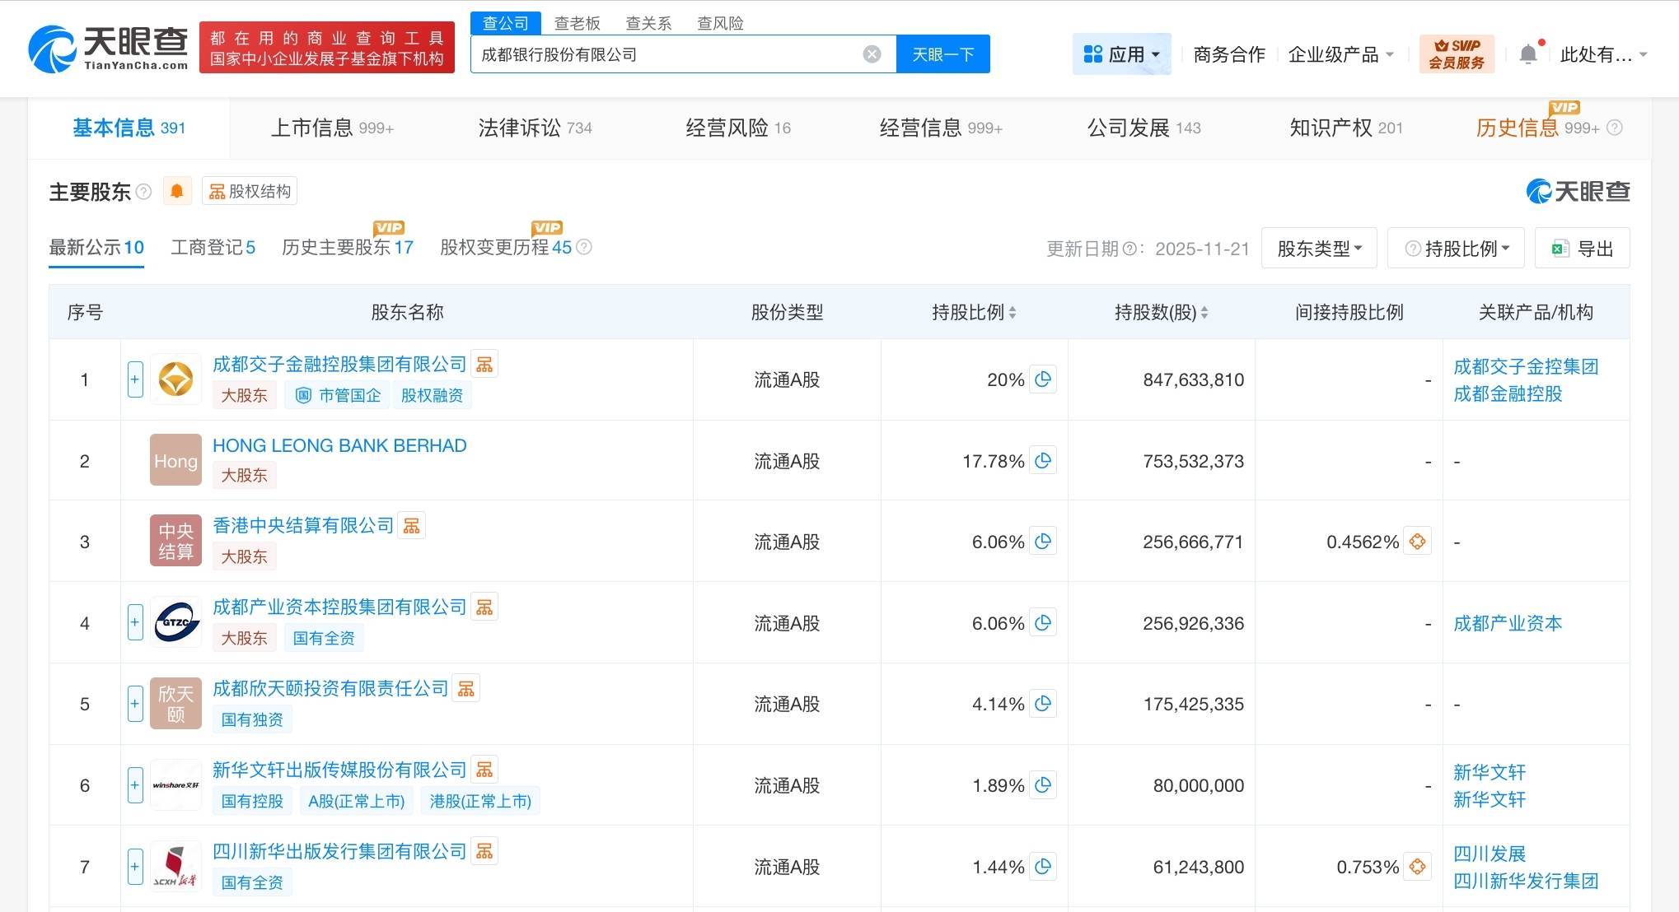
Task: Click the 导出 export button
Action: point(1582,249)
